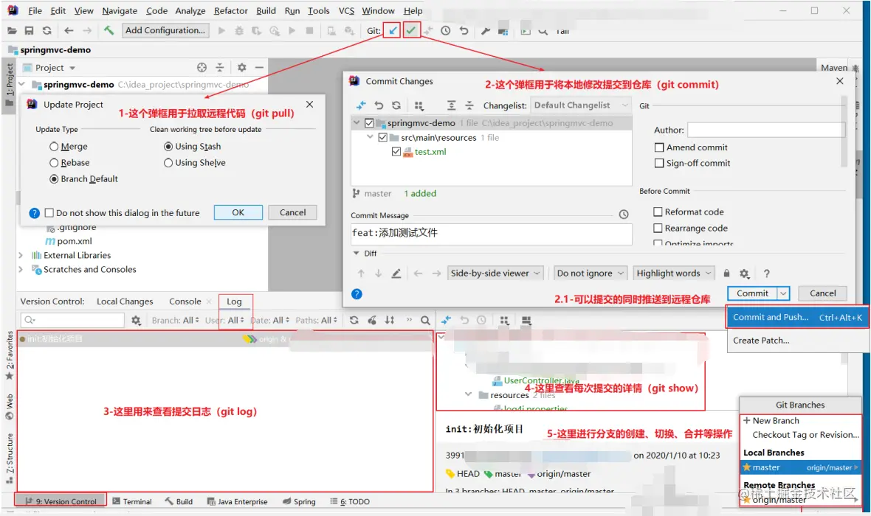Select Using Stash option
The height and width of the screenshot is (516, 871).
tap(192, 147)
